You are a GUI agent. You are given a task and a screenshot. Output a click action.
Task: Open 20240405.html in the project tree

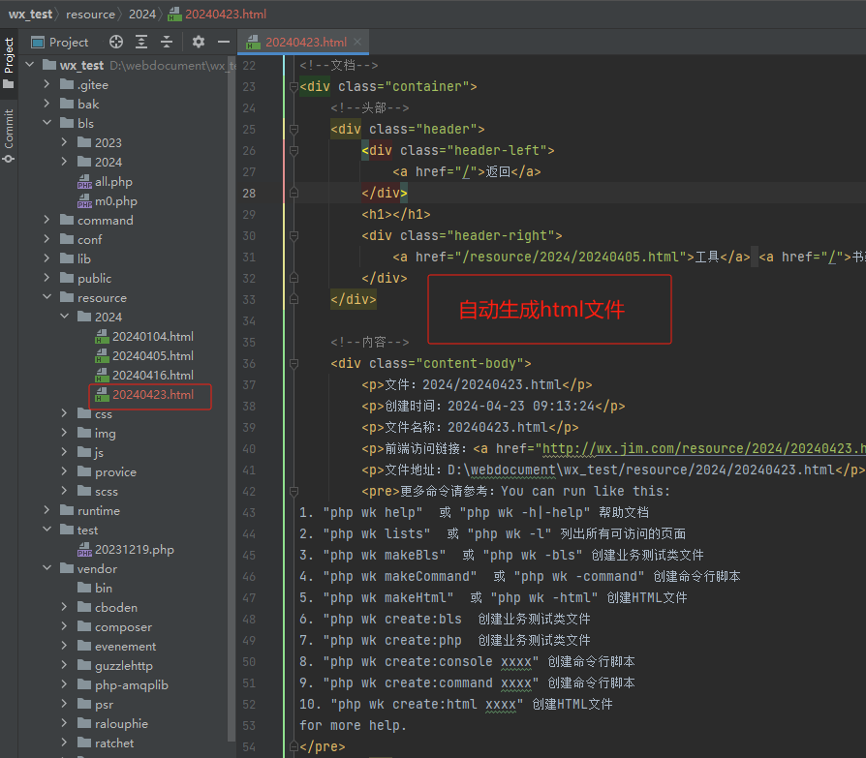(x=152, y=356)
